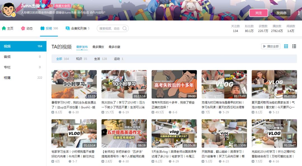Click the pink 动态 icon

[23, 28]
